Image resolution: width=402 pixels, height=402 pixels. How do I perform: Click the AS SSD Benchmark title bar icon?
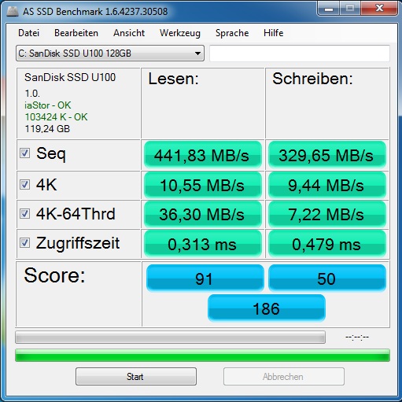pyautogui.click(x=13, y=11)
